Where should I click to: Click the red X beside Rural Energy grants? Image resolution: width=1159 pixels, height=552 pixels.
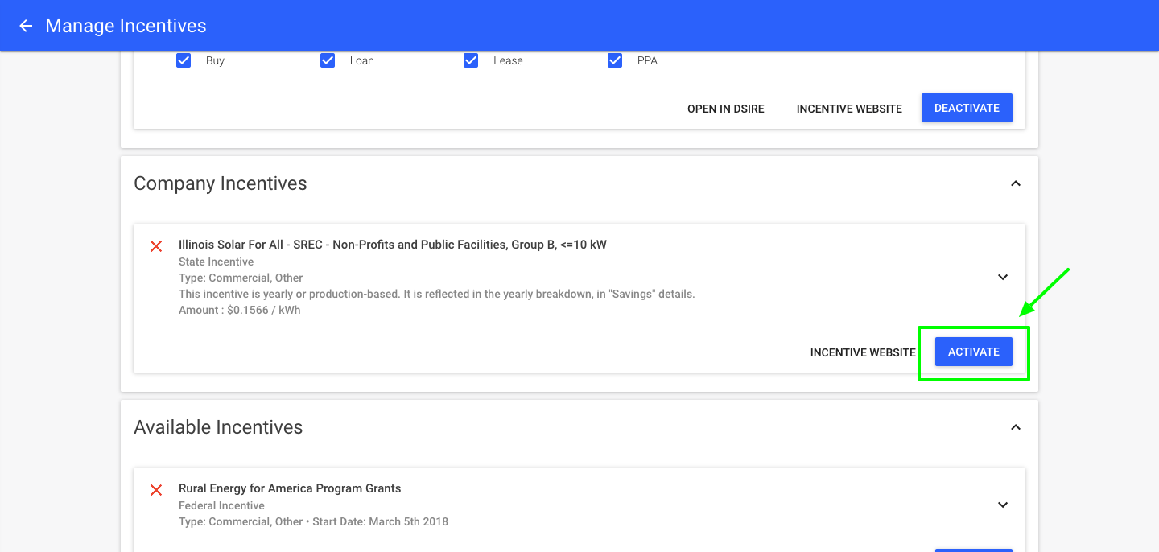tap(156, 490)
